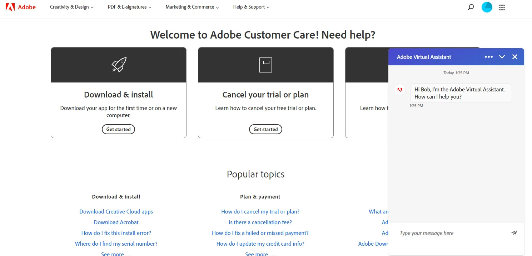
Task: Click the document icon on Cancel card
Action: [x=266, y=65]
